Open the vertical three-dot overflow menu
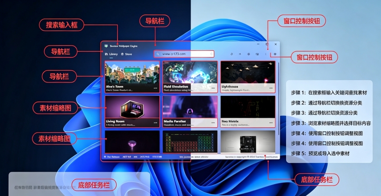 (x=266, y=54)
